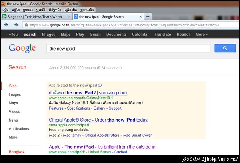Click the Official Apple® Store sitelink
240x163 pixels.
(x=102, y=135)
